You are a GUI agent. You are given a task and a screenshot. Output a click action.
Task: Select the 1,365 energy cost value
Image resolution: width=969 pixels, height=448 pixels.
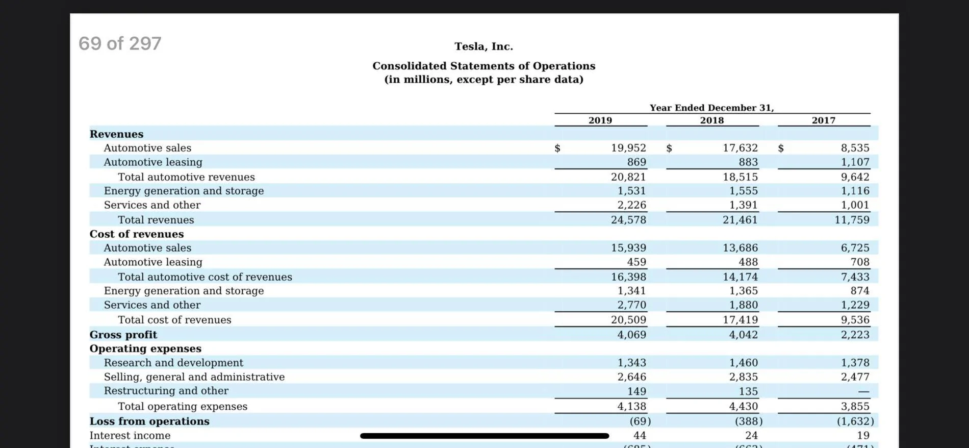point(743,291)
